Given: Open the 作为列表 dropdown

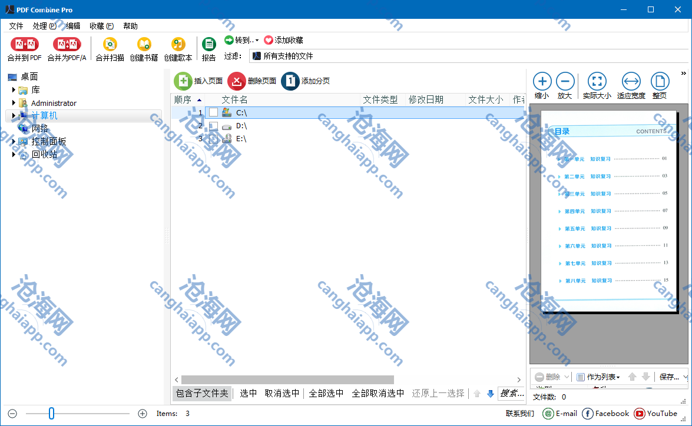Looking at the screenshot, I should pyautogui.click(x=618, y=377).
